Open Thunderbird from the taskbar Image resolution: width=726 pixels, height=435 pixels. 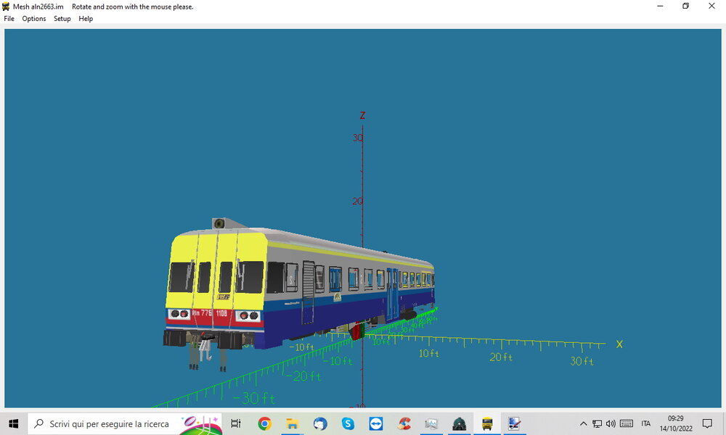click(320, 423)
